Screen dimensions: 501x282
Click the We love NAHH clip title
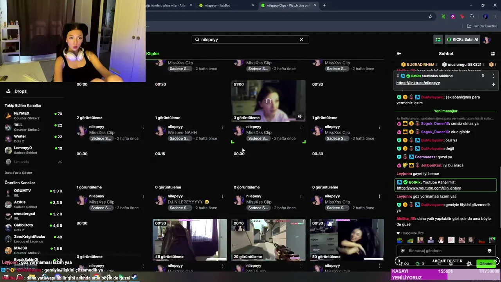point(182,132)
